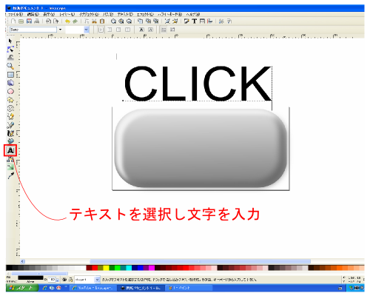Viewport: 370px width, 296px height.
Task: Click the Save floppy disk icon
Action: pos(29,21)
